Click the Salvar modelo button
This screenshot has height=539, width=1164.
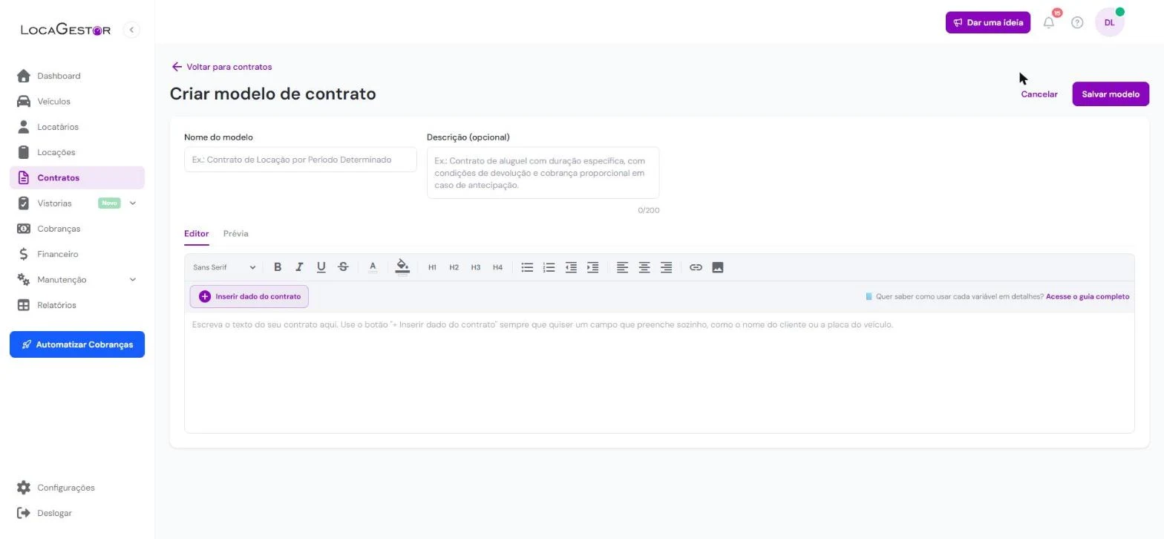(1111, 94)
